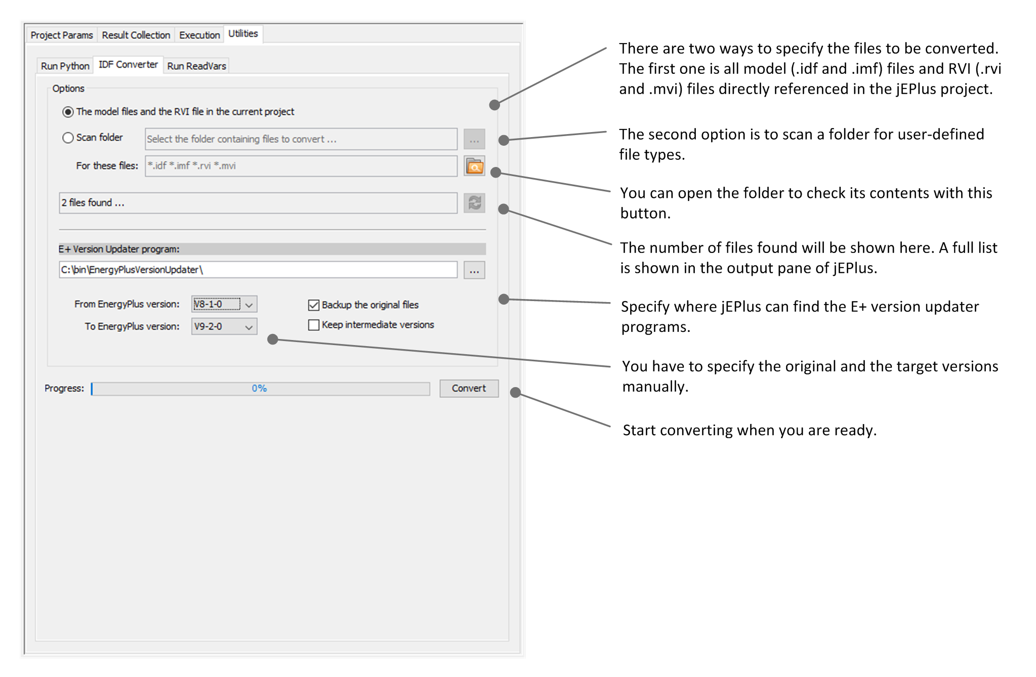Click the conversion progress bar

[260, 389]
